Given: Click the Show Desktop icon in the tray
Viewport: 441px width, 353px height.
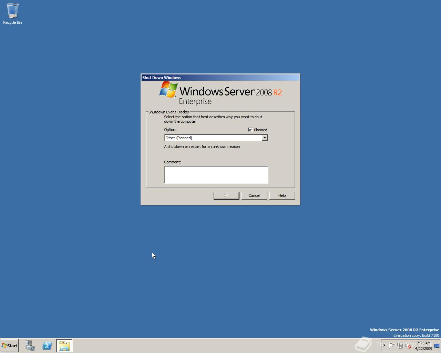Looking at the screenshot, I should [437, 346].
